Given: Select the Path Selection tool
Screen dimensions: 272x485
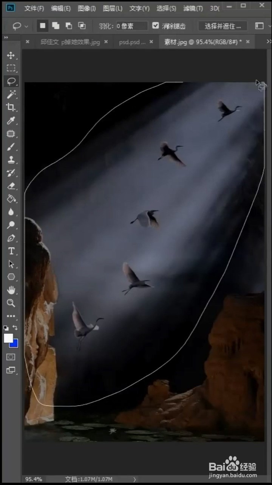Looking at the screenshot, I should point(11,264).
